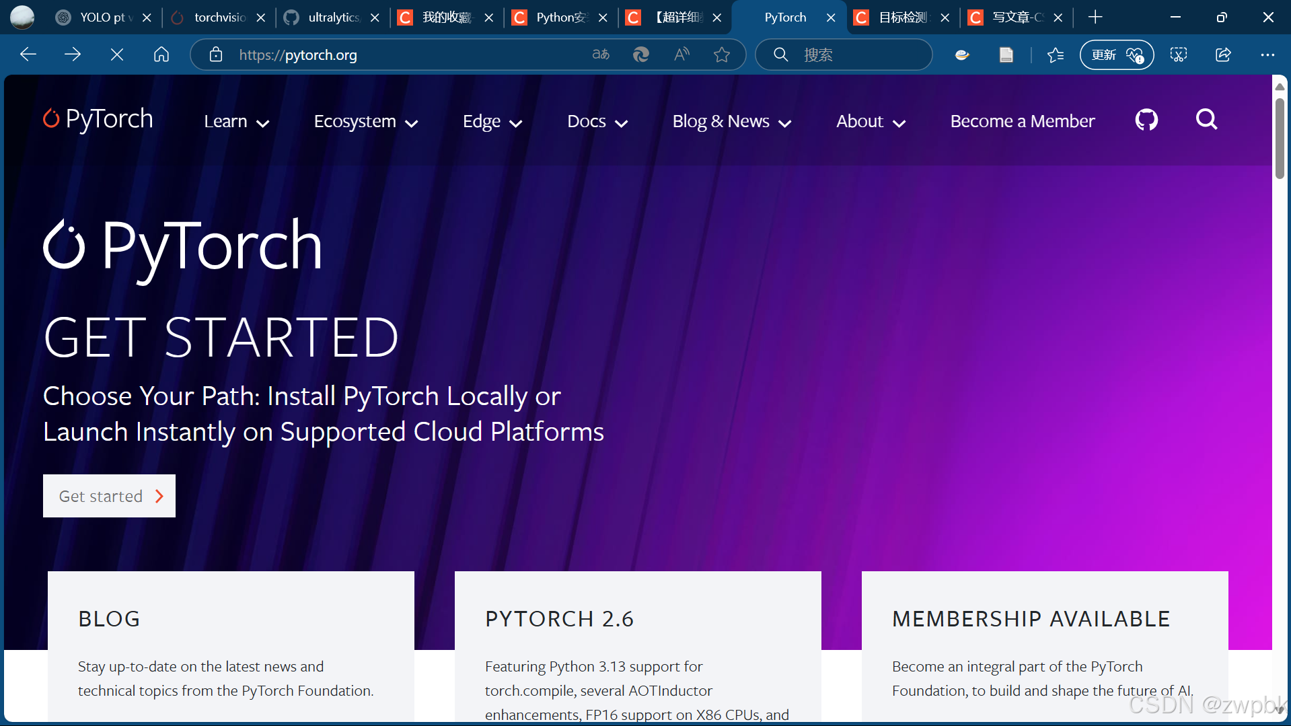The width and height of the screenshot is (1291, 726).
Task: Open the screenshot capture tool icon
Action: (1179, 55)
